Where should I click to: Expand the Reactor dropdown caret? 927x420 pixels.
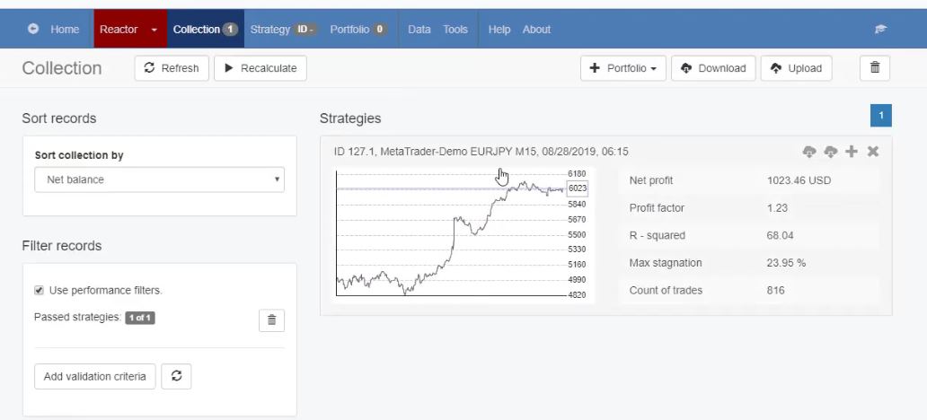(x=154, y=30)
